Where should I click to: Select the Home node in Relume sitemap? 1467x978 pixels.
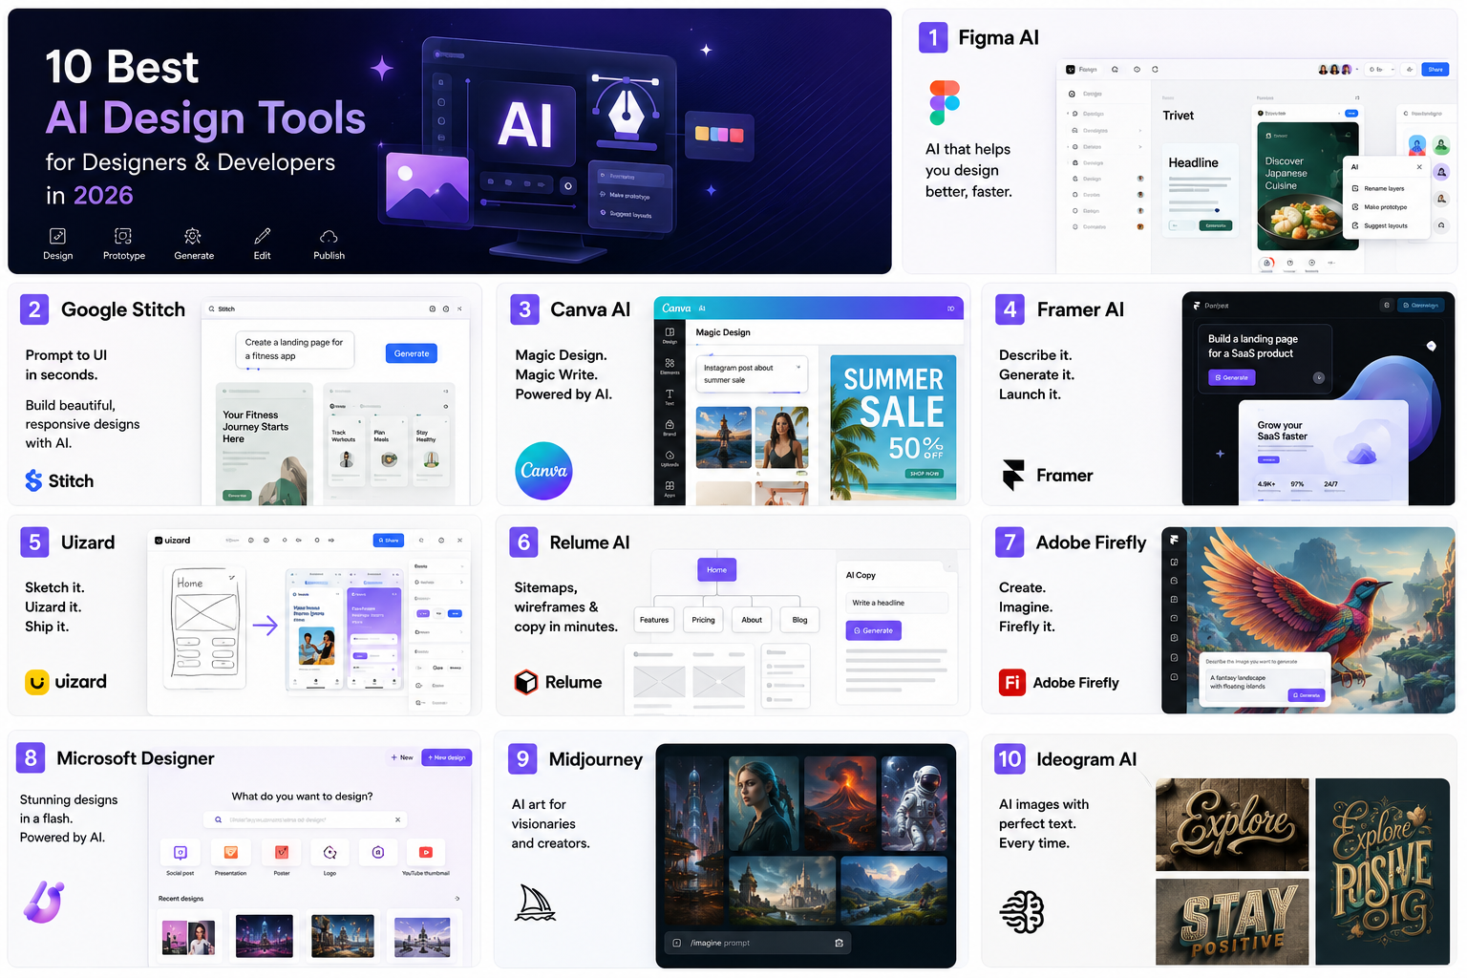[x=716, y=570]
